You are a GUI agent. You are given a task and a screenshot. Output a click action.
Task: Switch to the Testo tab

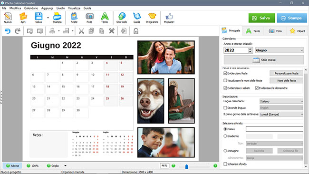point(253,31)
